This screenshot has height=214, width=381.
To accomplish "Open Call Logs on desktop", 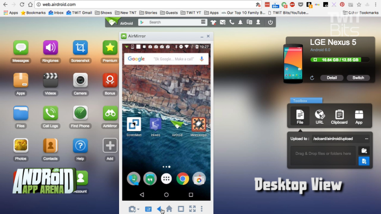I will click(50, 113).
